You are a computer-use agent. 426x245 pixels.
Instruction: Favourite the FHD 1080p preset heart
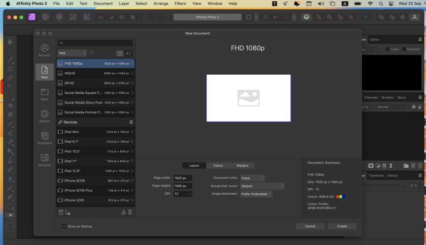click(132, 64)
